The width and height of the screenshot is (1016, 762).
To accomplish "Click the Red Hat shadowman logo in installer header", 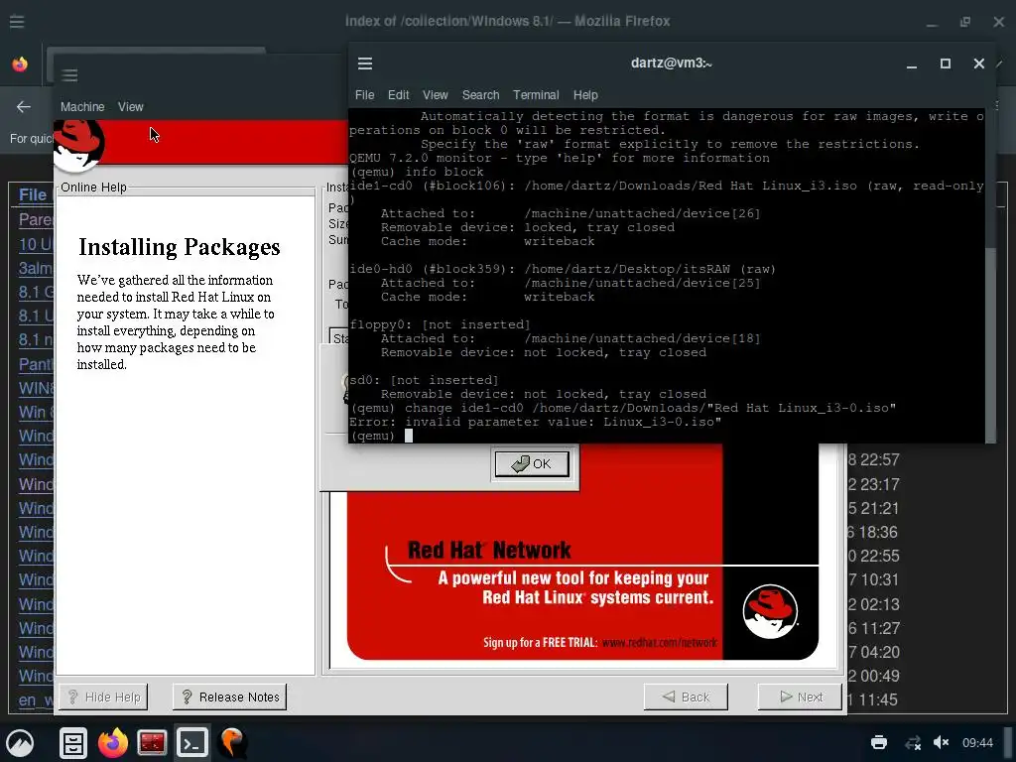I will coord(78,146).
